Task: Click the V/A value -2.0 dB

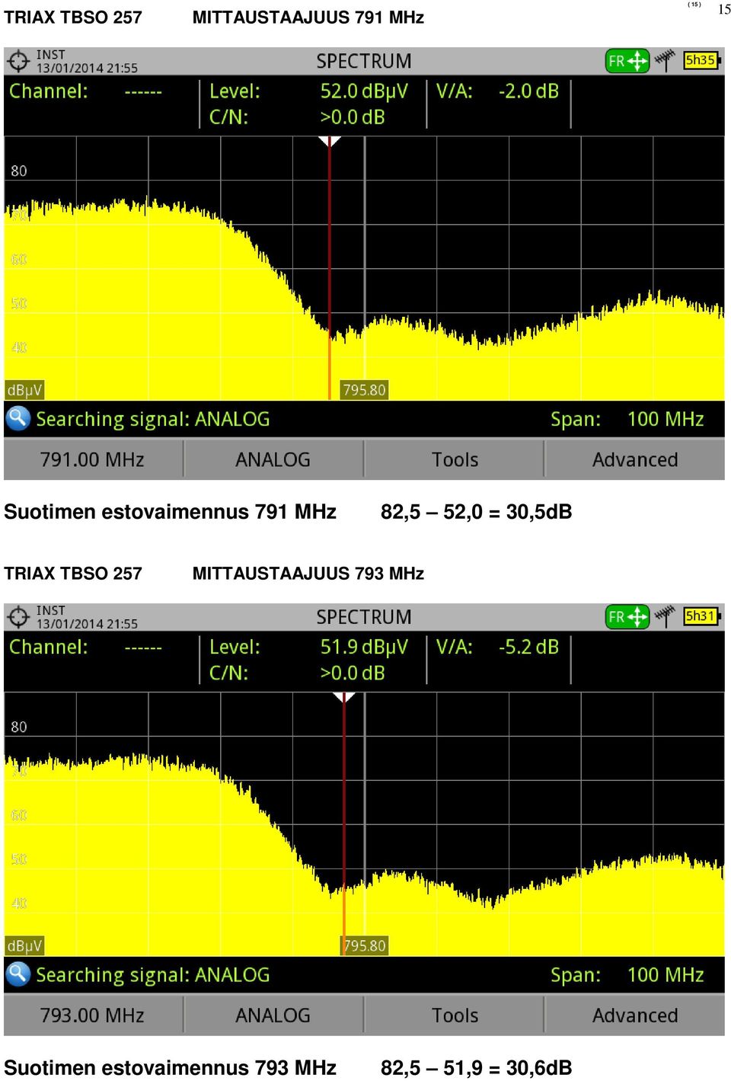Action: click(528, 91)
